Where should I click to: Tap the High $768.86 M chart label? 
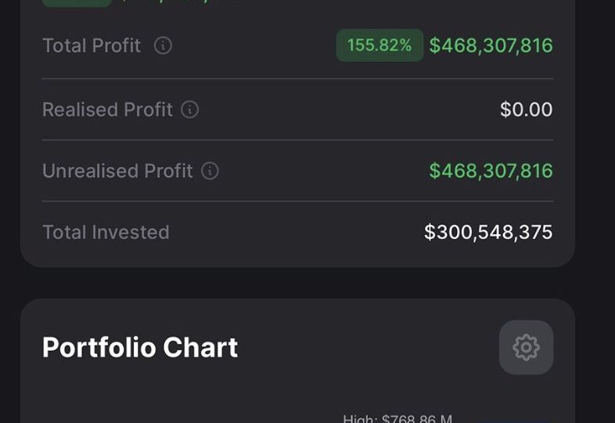coord(397,418)
